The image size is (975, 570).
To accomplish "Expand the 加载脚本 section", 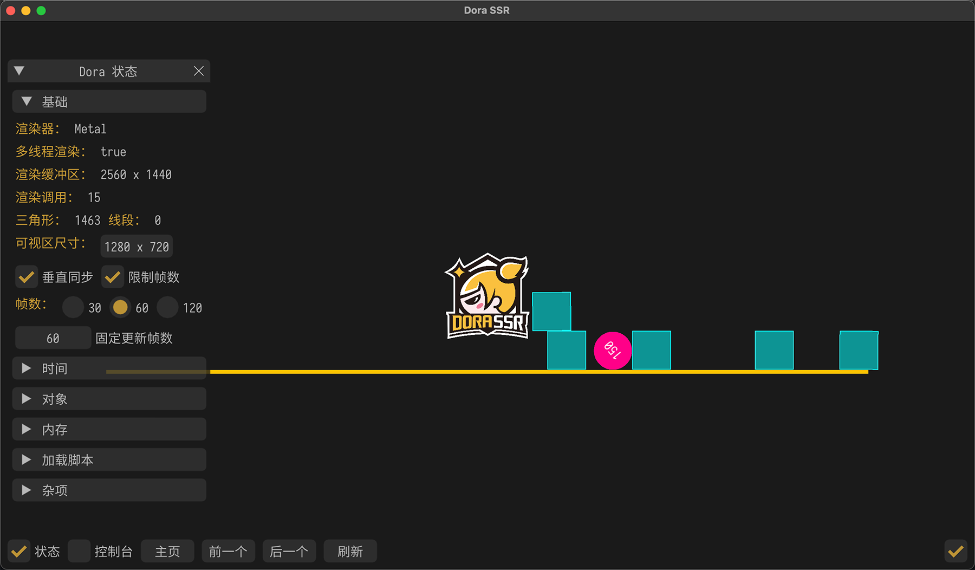I will click(x=27, y=460).
